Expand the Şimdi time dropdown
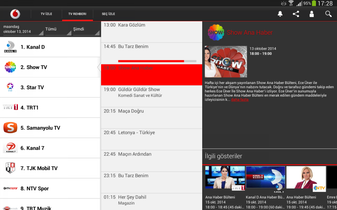This screenshot has width=337, height=210. click(x=86, y=29)
